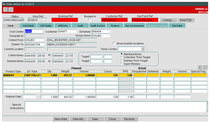Click the plus button above Special Flag
Viewport: 210px width, 124px height.
[200, 67]
